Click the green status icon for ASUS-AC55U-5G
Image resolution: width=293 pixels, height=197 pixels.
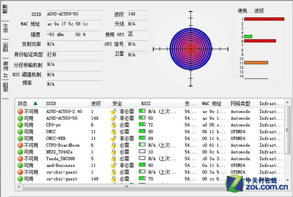coord(20,118)
